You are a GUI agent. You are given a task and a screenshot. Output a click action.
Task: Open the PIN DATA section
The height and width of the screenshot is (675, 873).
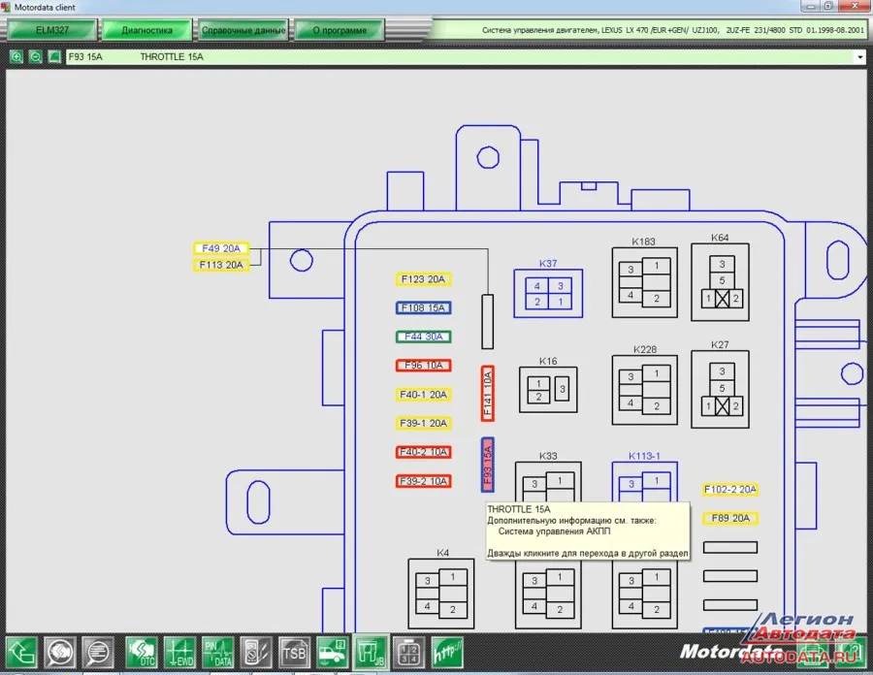[x=217, y=652]
